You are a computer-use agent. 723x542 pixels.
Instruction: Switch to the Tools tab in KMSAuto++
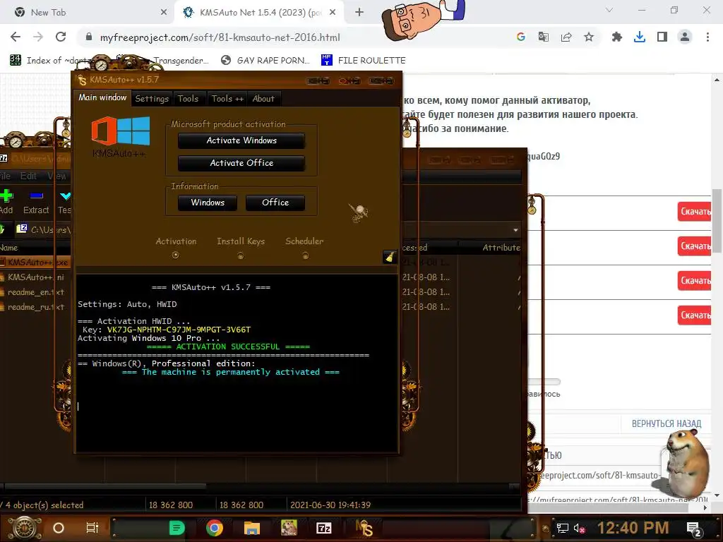188,99
